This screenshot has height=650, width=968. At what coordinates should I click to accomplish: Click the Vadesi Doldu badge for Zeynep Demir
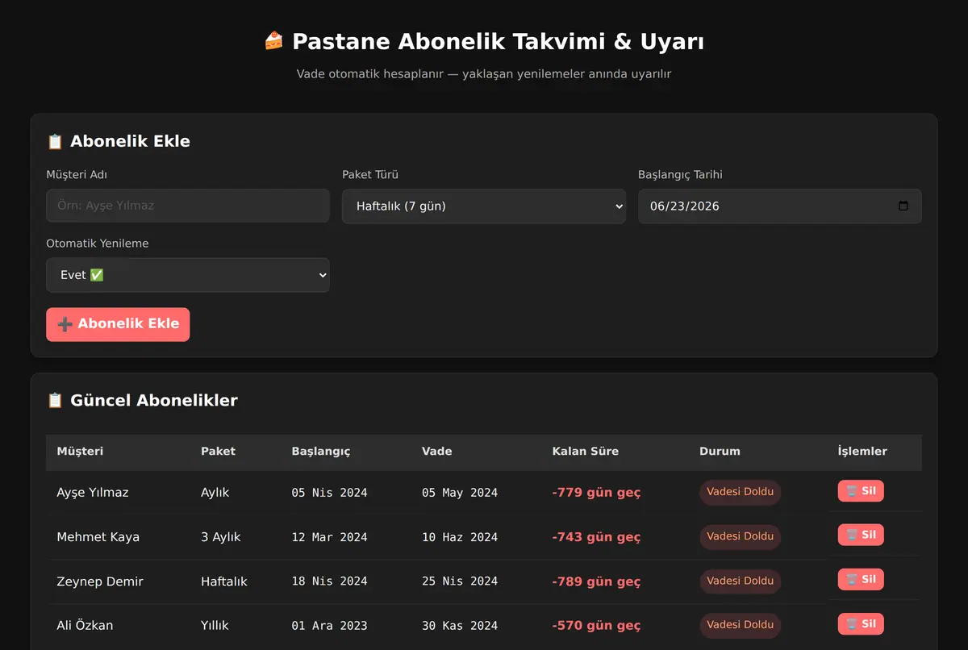click(740, 581)
